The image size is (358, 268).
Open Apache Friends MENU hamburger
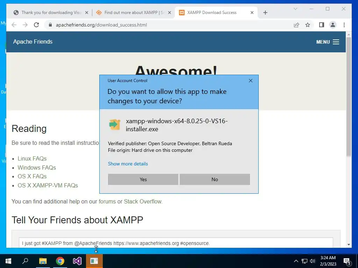tap(328, 42)
